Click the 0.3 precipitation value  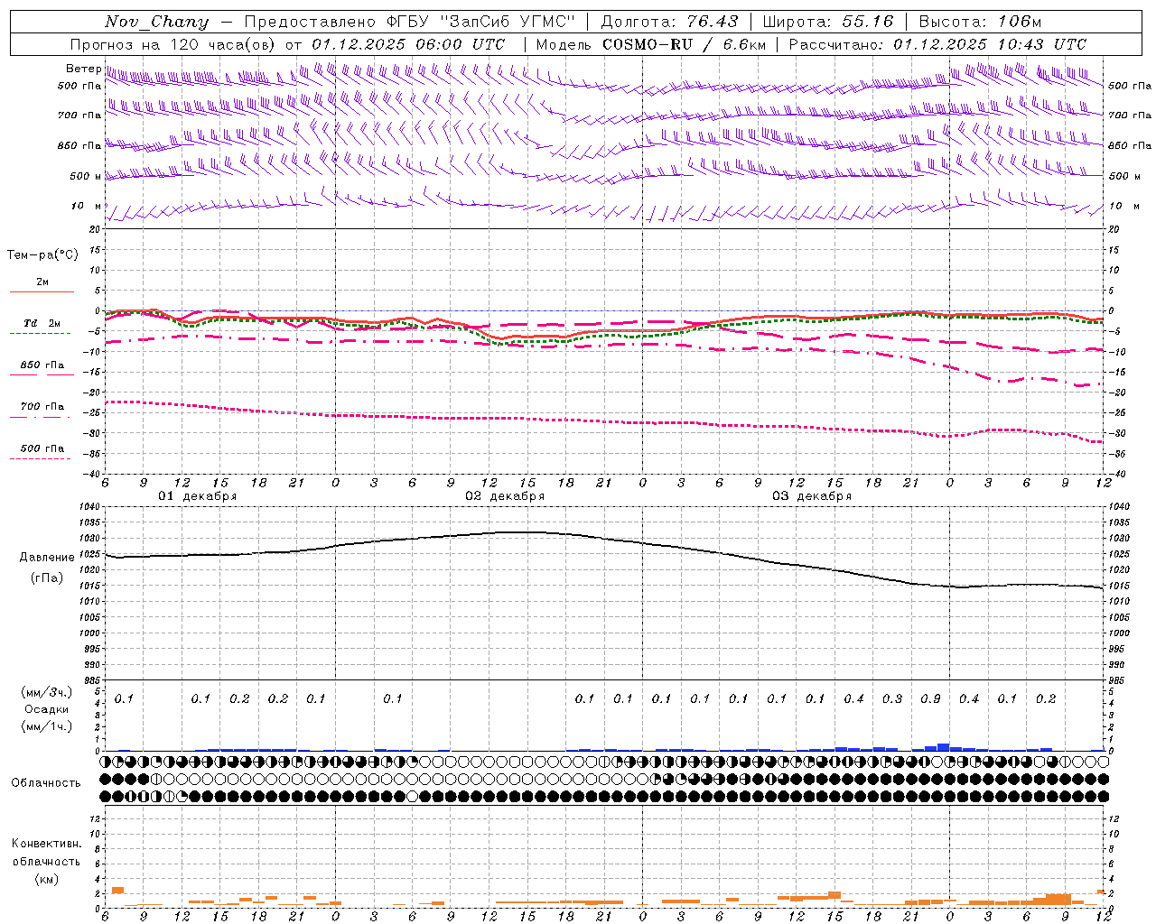[x=892, y=699]
